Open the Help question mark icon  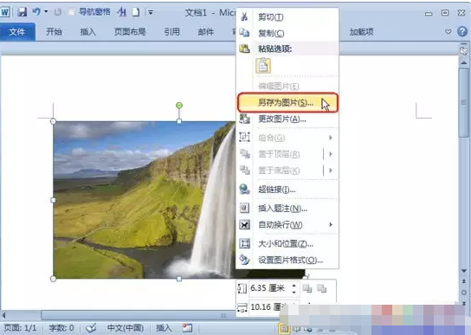(x=462, y=31)
